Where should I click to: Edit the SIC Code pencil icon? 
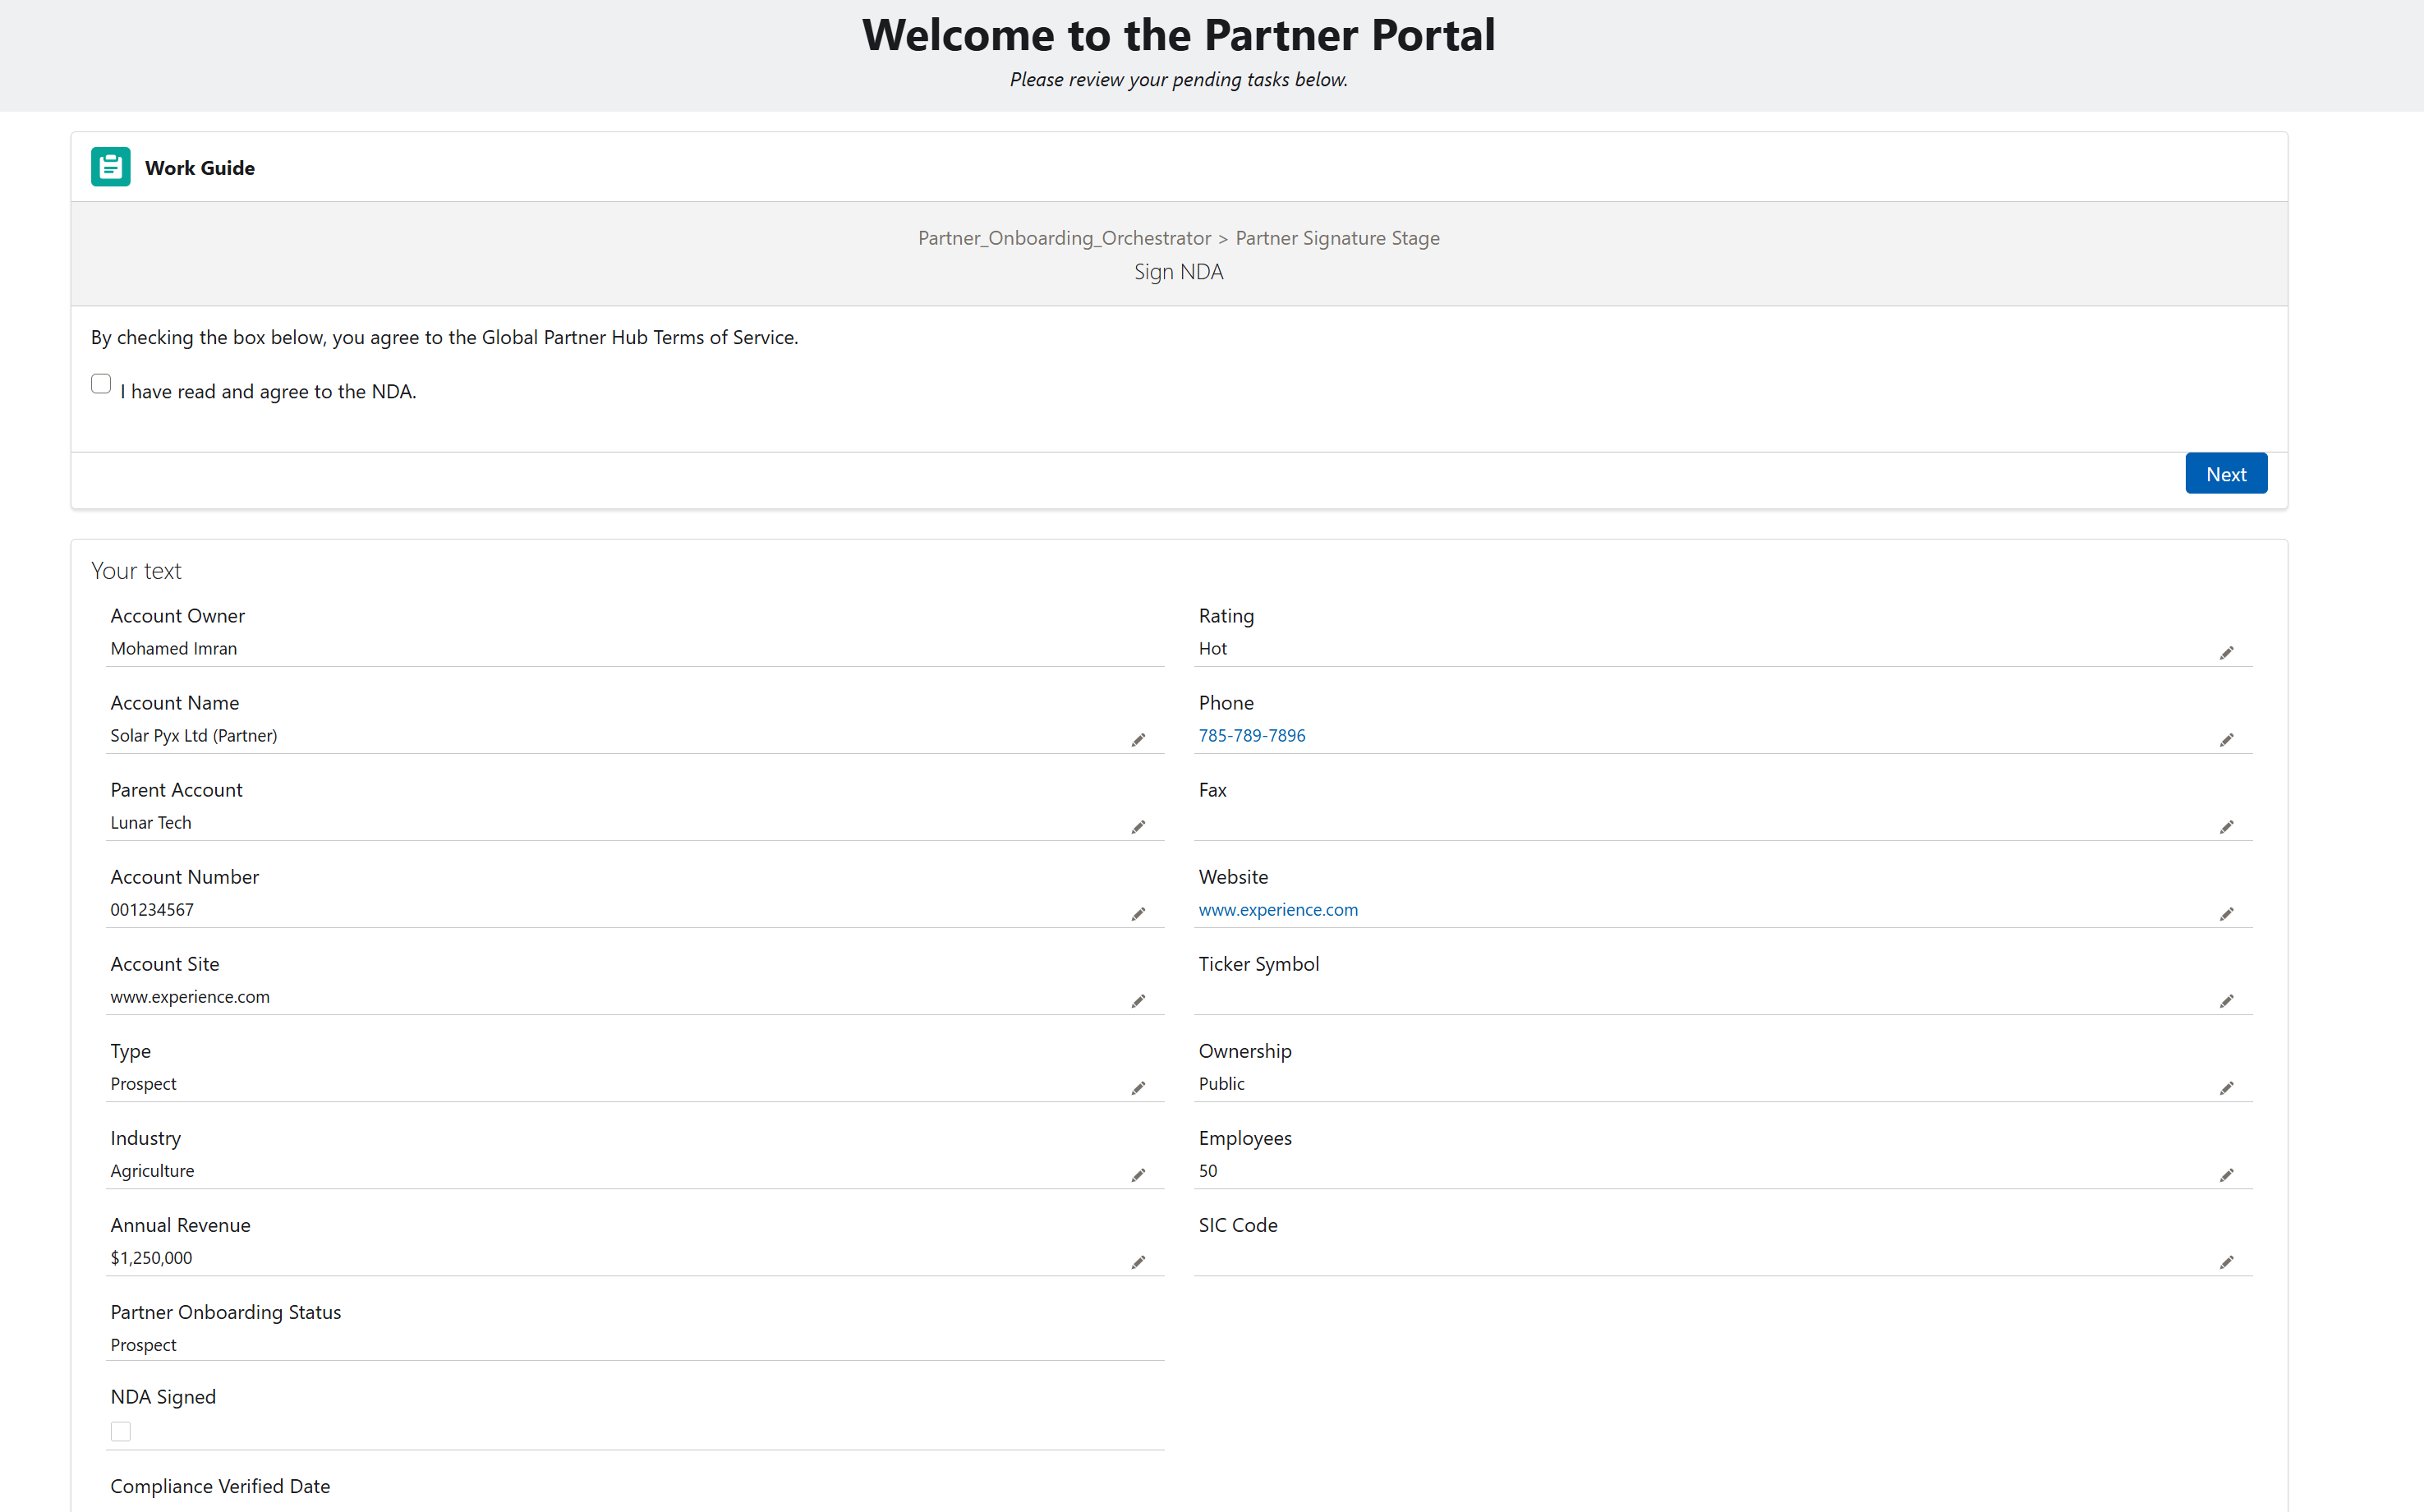click(2226, 1262)
